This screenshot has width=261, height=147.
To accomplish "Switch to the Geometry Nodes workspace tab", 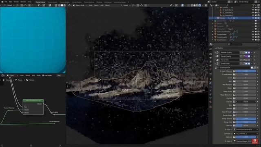I will click(x=120, y=2).
